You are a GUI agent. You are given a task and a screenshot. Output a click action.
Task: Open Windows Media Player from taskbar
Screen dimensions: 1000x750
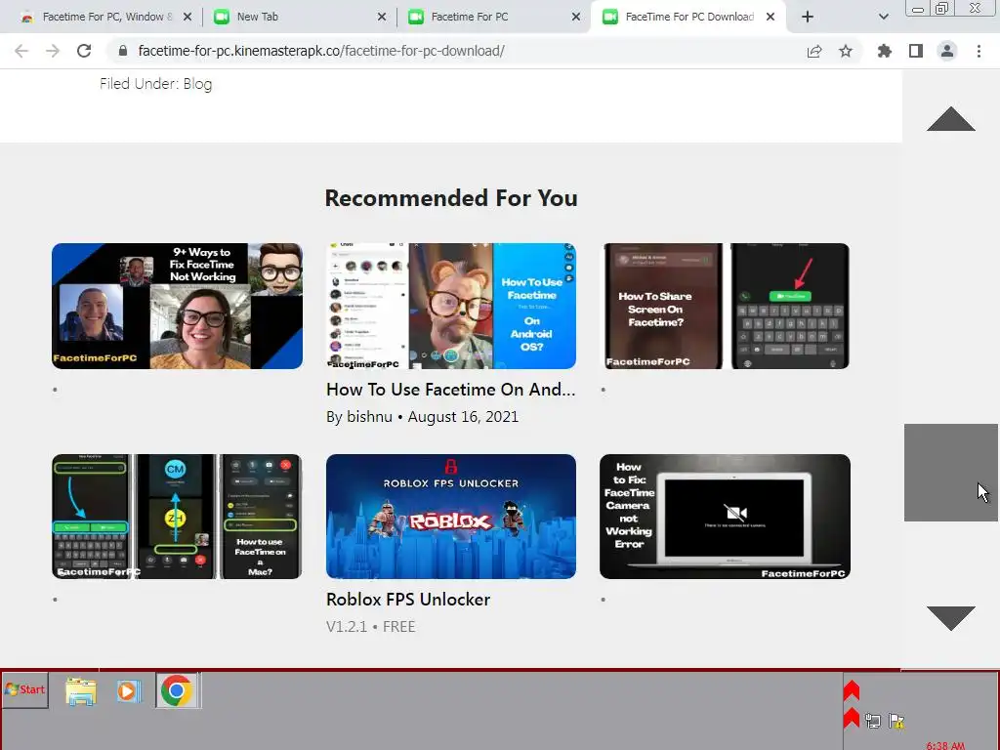pyautogui.click(x=128, y=691)
